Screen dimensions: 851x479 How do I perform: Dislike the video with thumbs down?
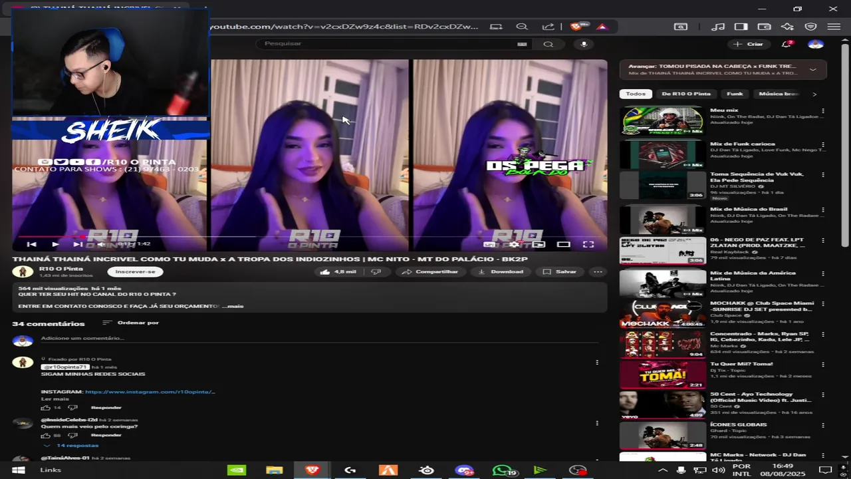[x=376, y=271]
